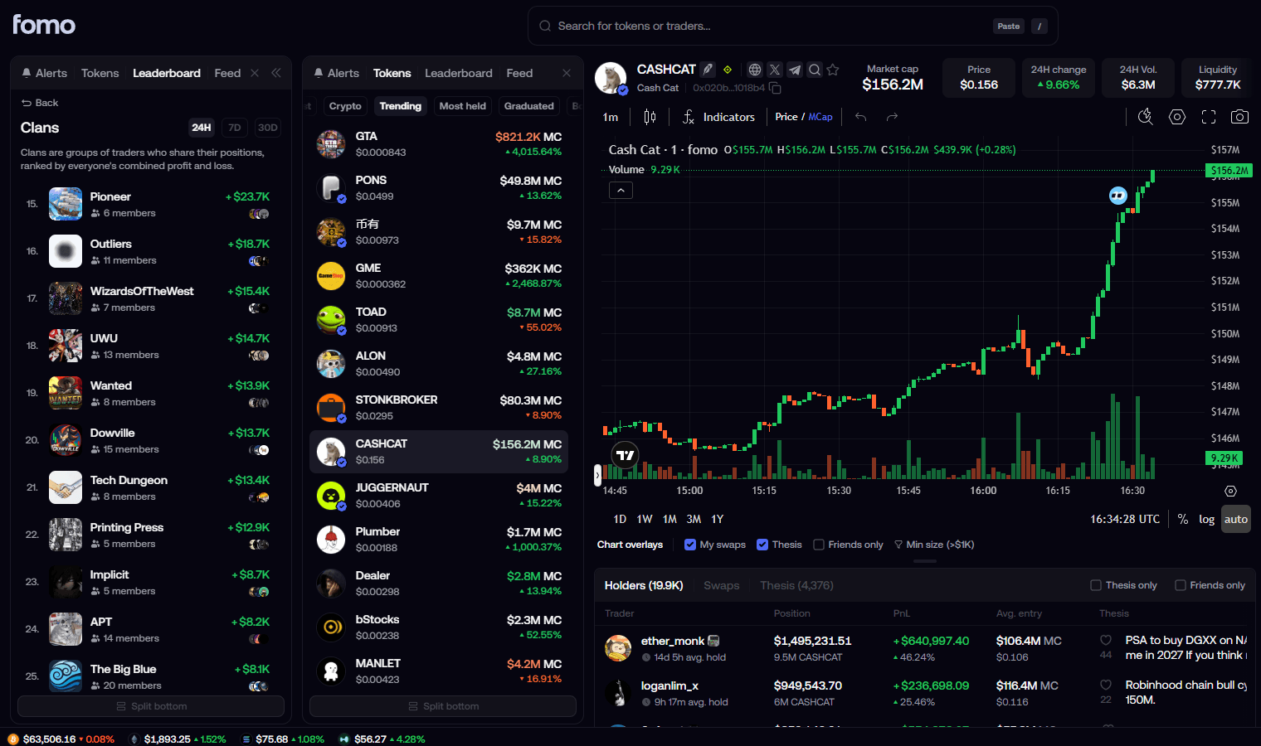Select the 7D clans timeframe
Screen dimensions: 1261x746
[x=235, y=128]
